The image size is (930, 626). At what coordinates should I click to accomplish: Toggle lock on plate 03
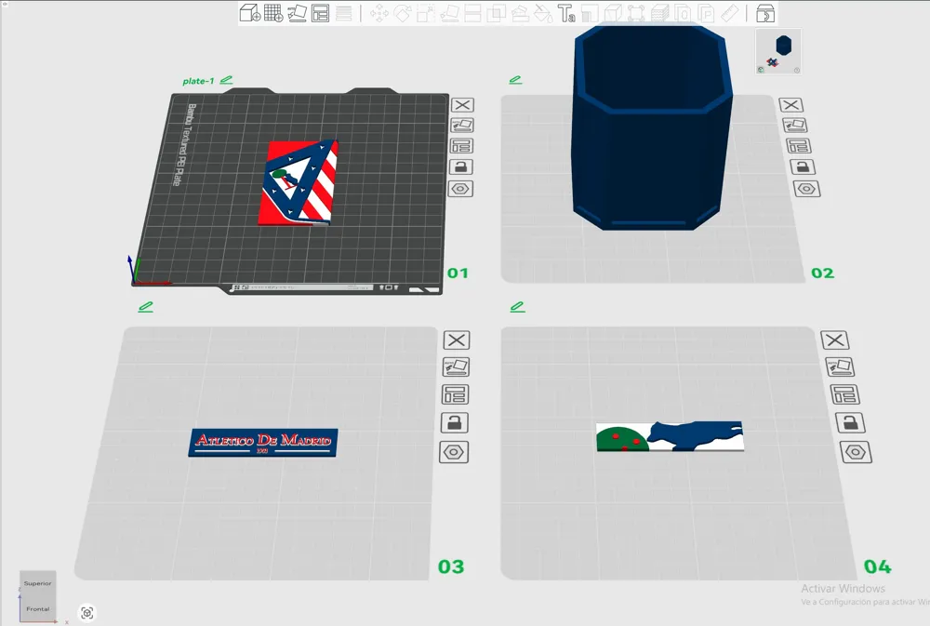coord(455,422)
